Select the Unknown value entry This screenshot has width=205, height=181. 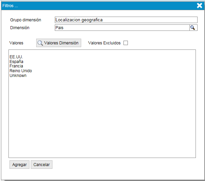pos(18,76)
